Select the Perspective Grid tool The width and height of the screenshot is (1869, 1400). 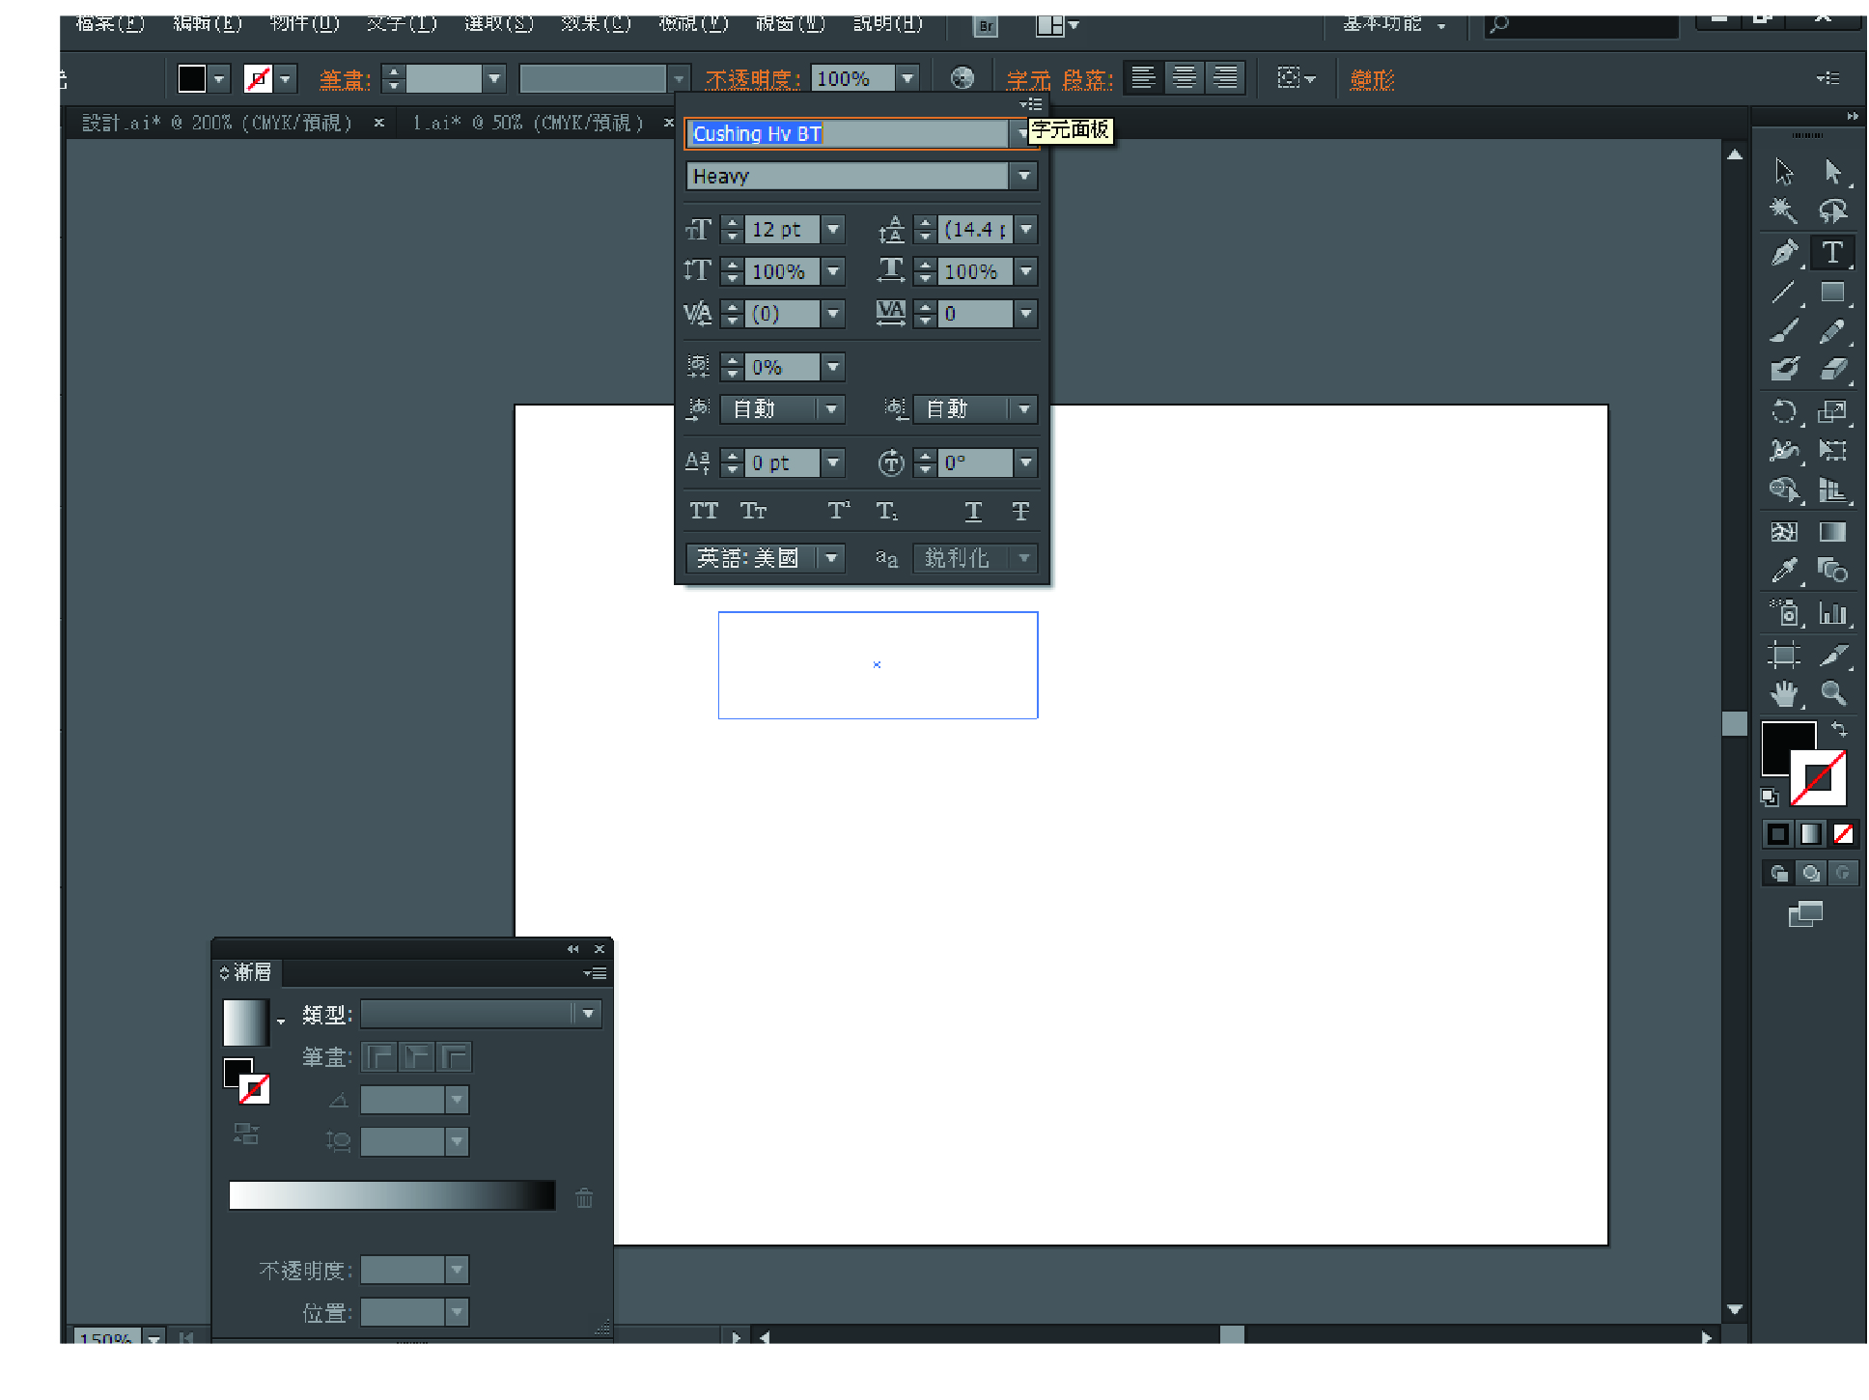1832,490
